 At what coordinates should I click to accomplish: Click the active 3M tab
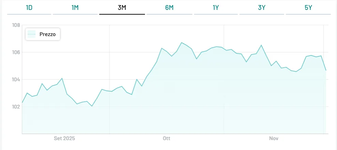click(122, 7)
